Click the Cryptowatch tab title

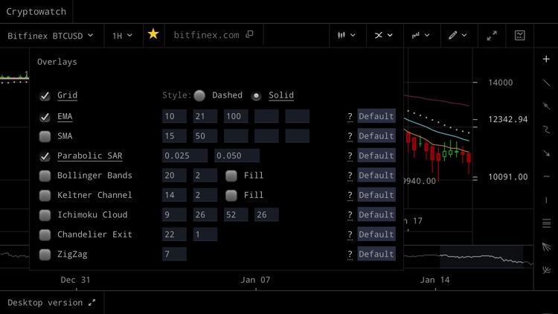coord(36,11)
